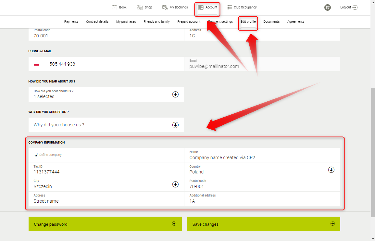This screenshot has width=375, height=241.
Task: Expand 'How did you hear about us' dropdown
Action: click(x=175, y=94)
